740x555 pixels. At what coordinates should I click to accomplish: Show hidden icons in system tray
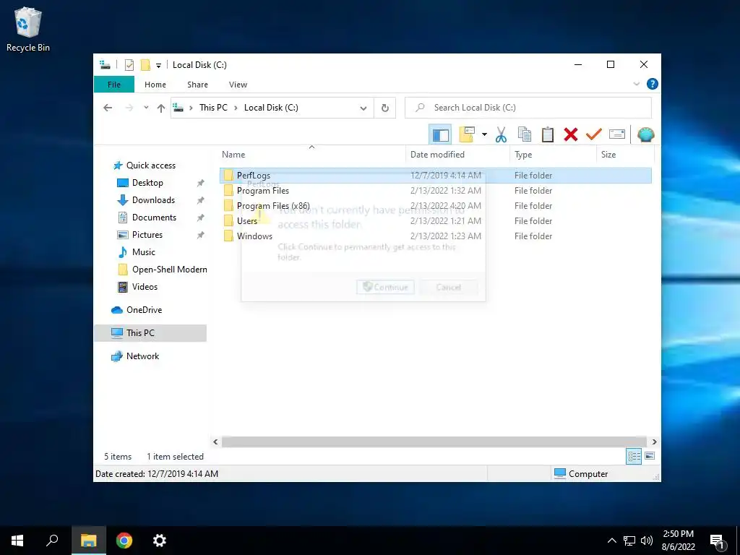coord(611,541)
